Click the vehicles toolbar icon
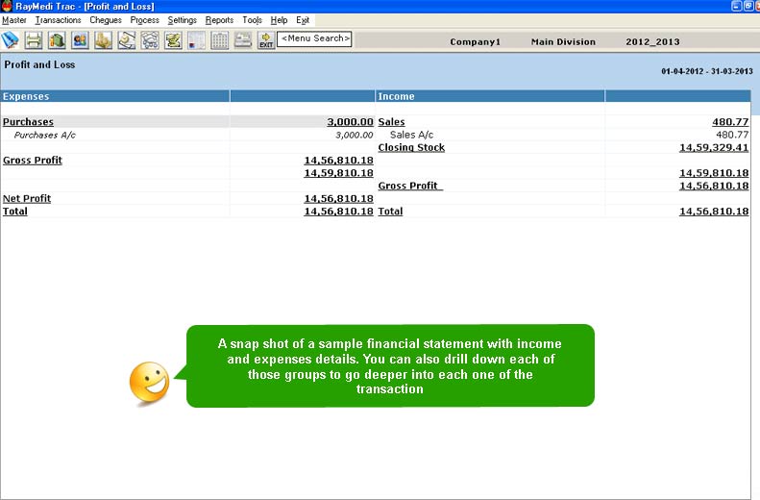The image size is (760, 500). coord(150,40)
